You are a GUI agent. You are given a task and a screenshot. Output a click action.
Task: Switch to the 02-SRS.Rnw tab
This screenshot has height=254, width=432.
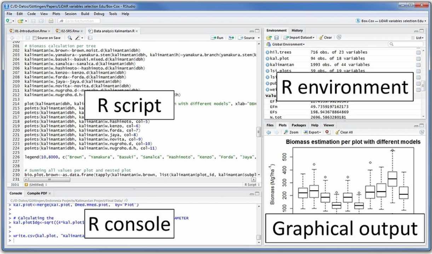[69, 31]
